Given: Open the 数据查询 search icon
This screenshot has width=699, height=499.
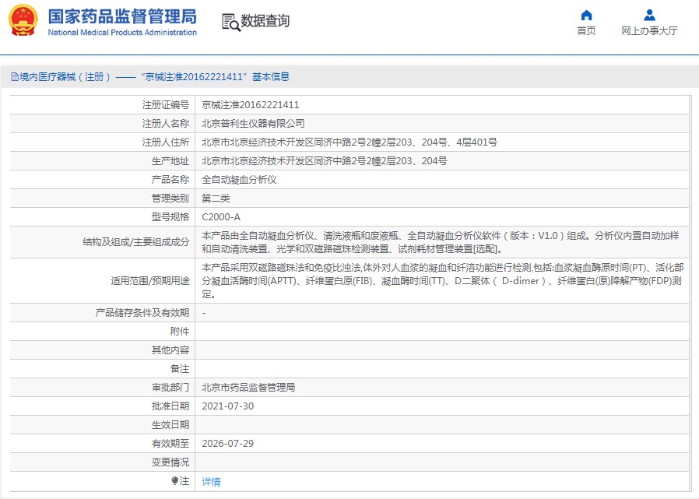Looking at the screenshot, I should point(231,22).
